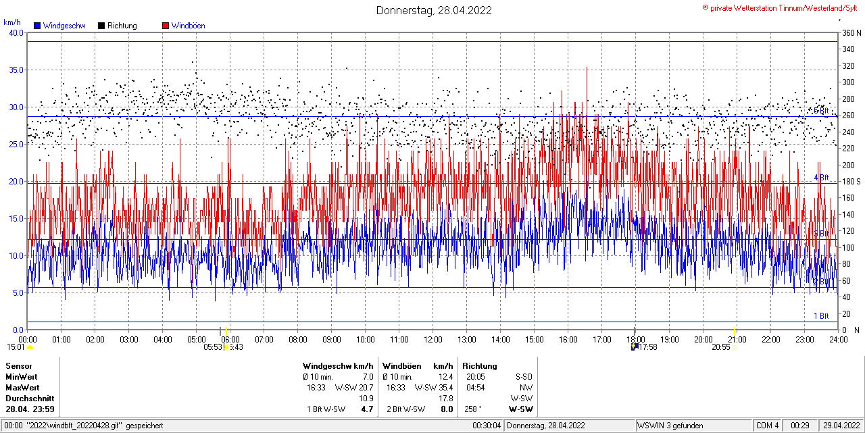Select the Windböen legend label
Viewport: 865px width, 433px height.
pyautogui.click(x=189, y=26)
